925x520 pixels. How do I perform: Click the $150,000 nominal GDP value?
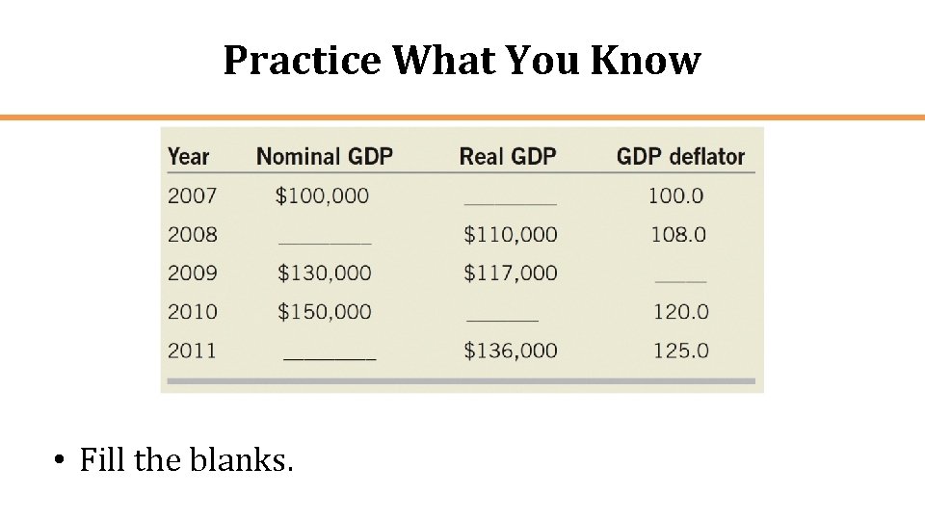[x=325, y=312]
